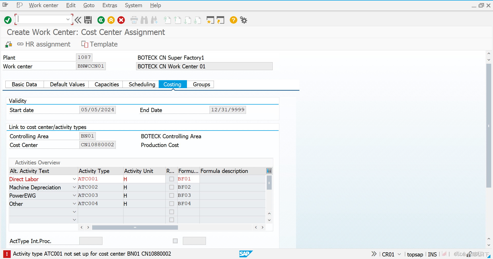Click the Start date field
The height and width of the screenshot is (259, 493).
97,110
